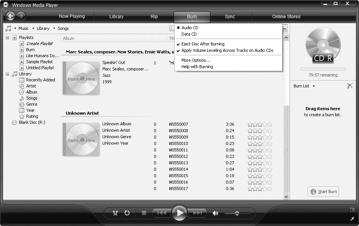Click the Untitled Playlist icon
The width and height of the screenshot is (359, 226).
tap(22, 68)
